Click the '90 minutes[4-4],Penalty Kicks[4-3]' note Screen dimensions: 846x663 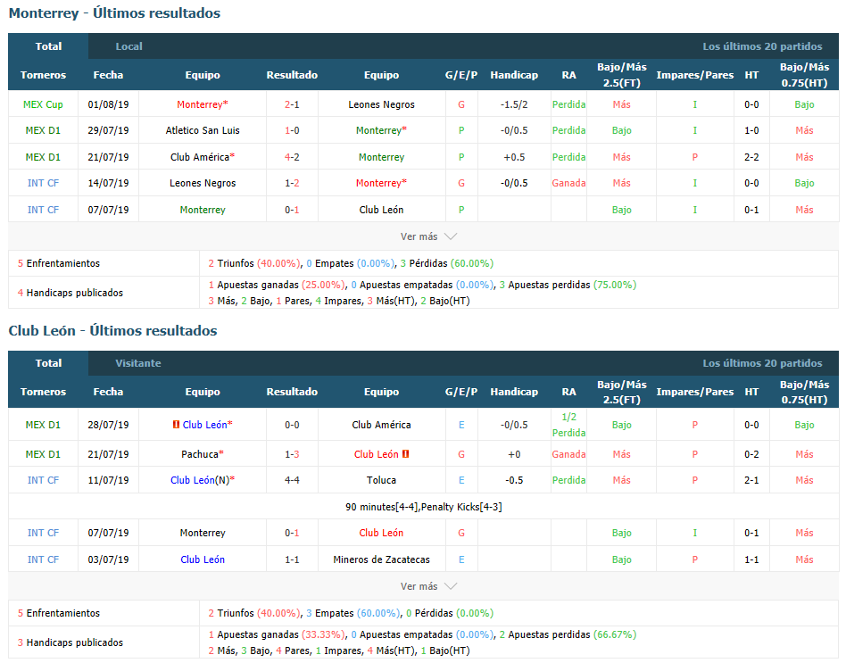click(x=424, y=507)
